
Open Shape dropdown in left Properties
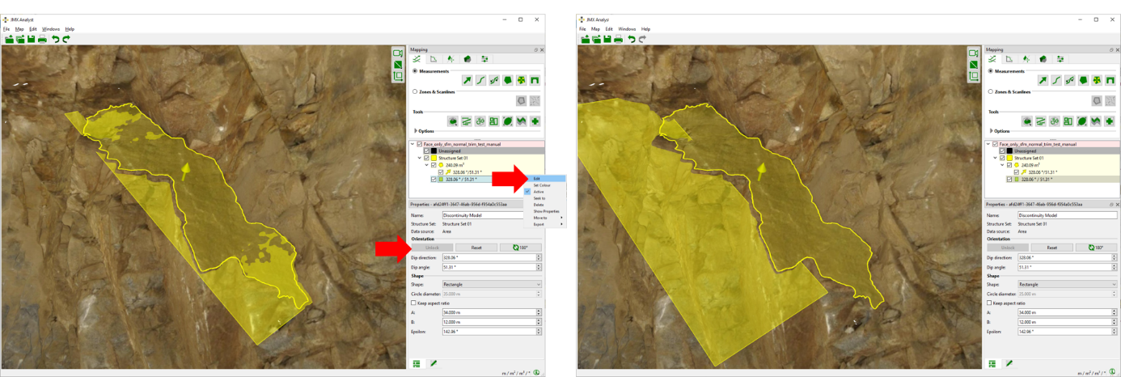click(492, 285)
